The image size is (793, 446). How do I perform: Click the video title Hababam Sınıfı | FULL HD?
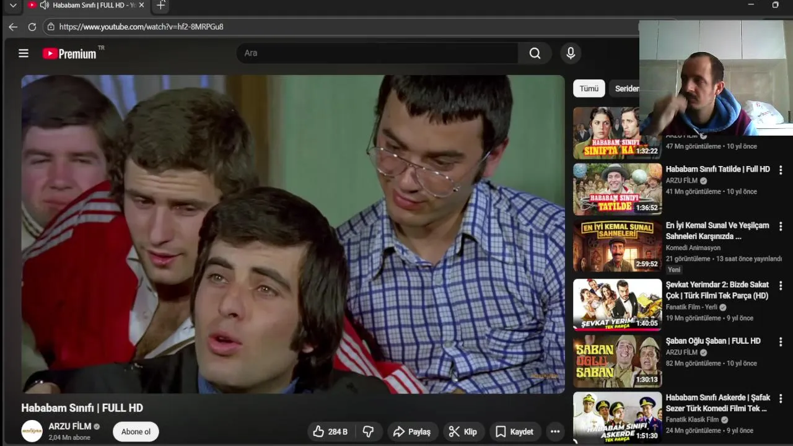coord(82,408)
